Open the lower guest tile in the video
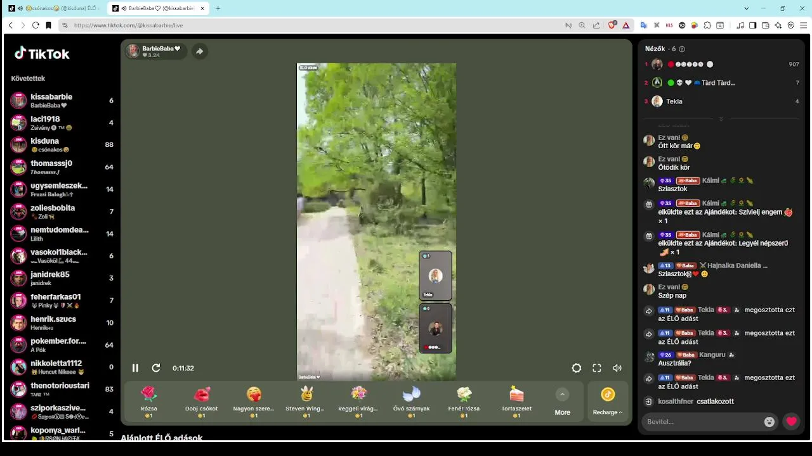Screen dimensions: 812x456 (x=435, y=328)
